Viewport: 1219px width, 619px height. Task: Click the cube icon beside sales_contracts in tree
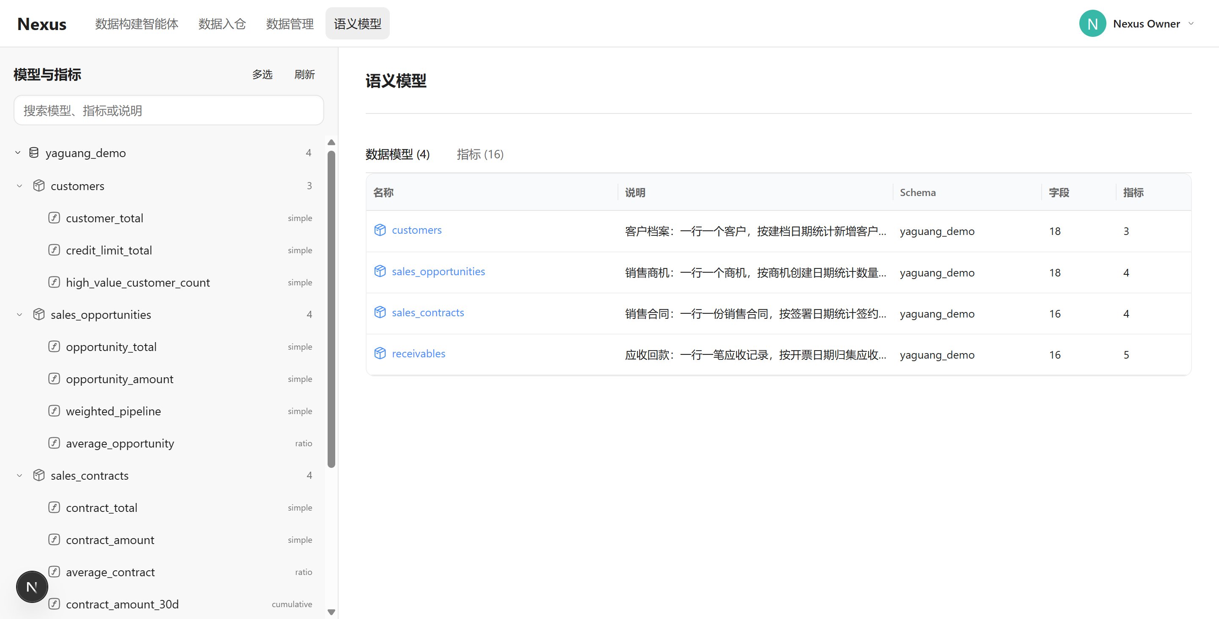click(x=39, y=475)
